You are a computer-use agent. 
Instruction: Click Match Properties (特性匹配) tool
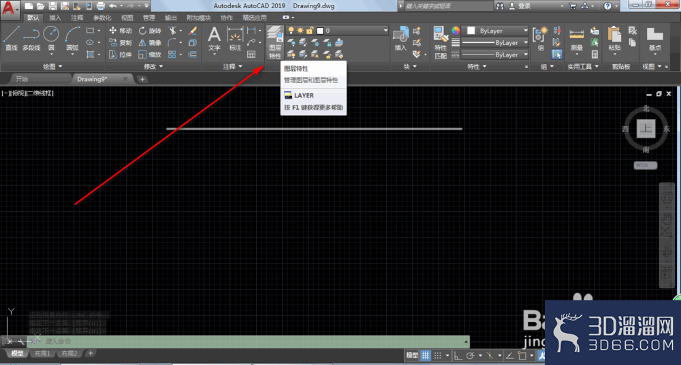point(441,42)
